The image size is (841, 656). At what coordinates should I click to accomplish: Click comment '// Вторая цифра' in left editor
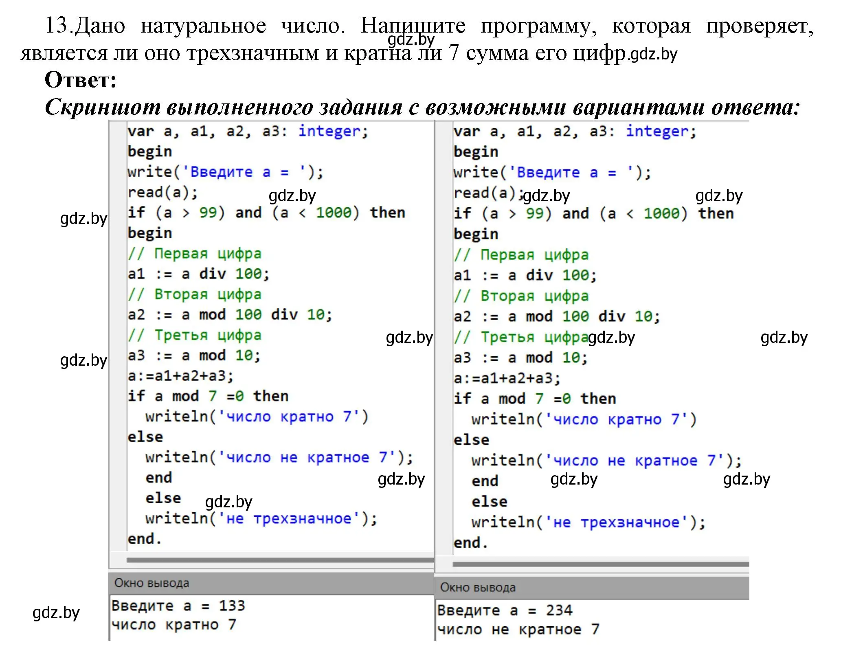pos(195,294)
